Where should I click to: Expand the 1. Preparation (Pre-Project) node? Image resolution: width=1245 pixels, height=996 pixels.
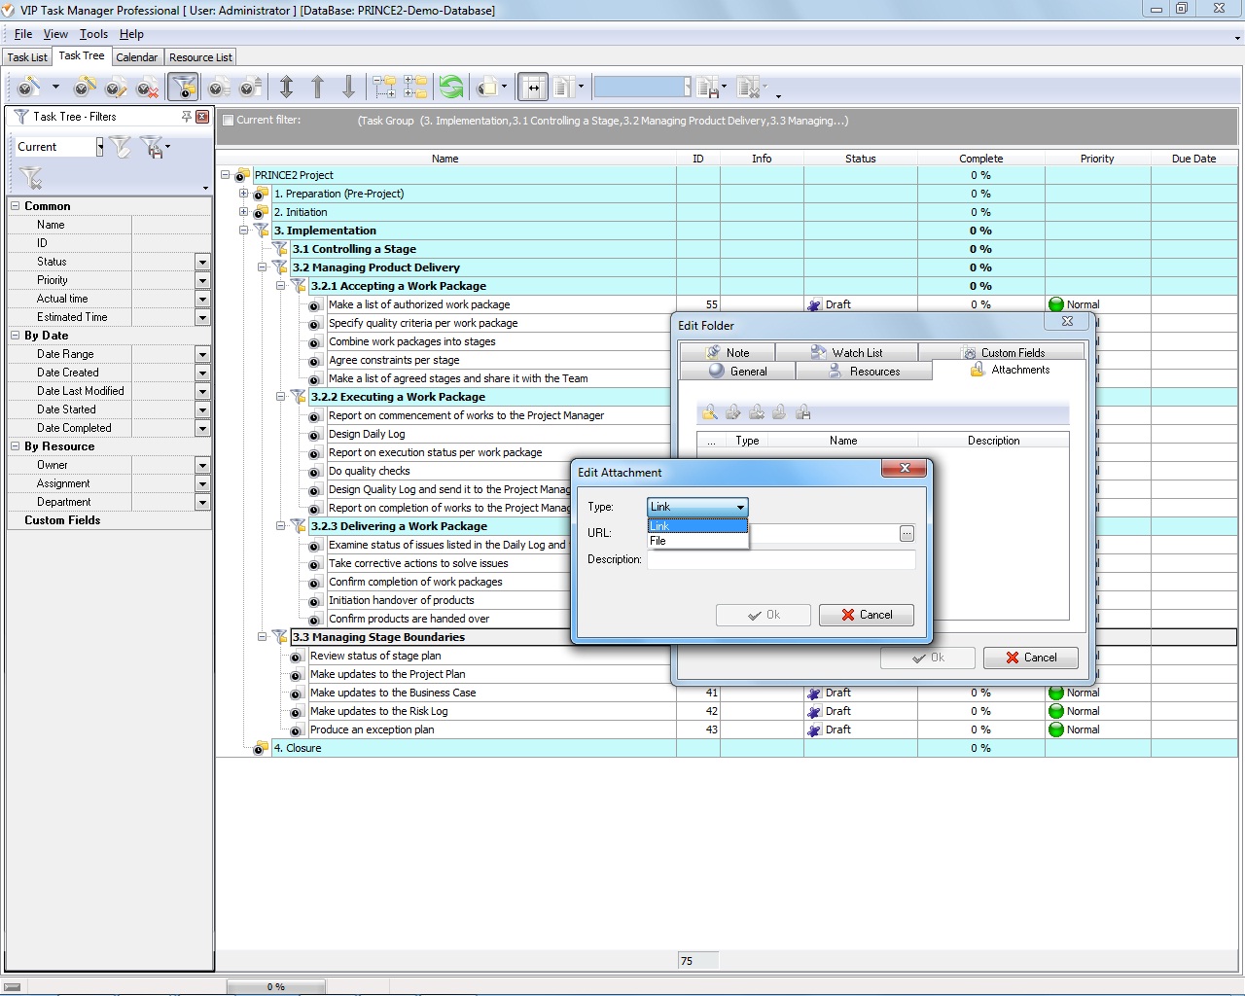click(x=243, y=194)
